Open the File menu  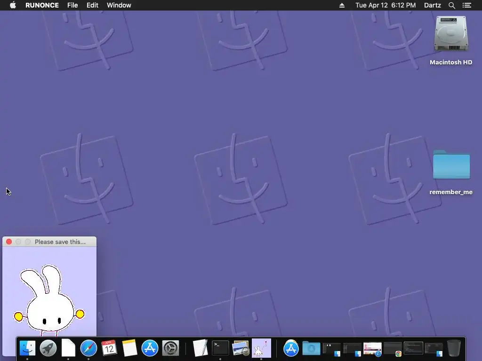click(x=72, y=5)
